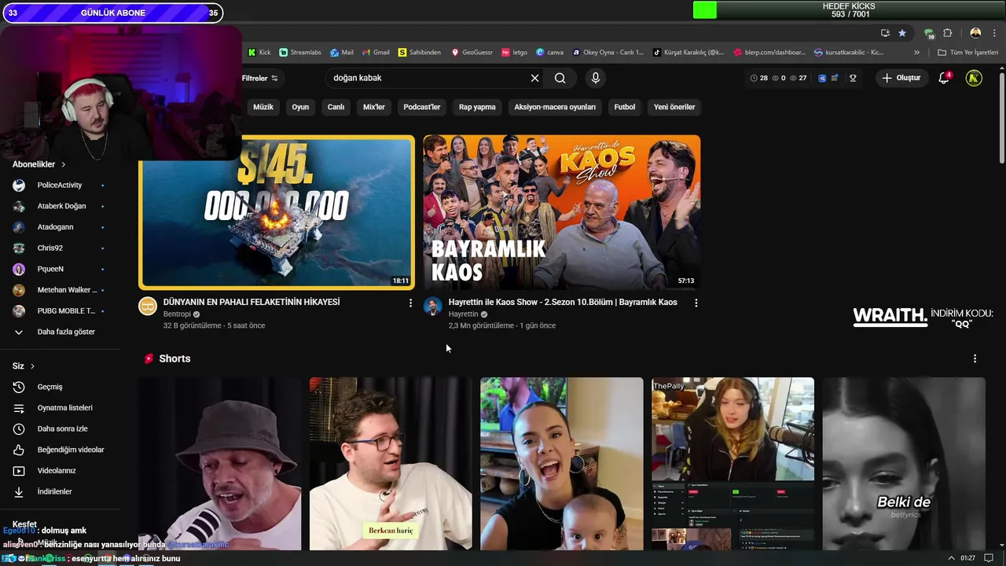Open the trophy extension icon
Viewport: 1006px width, 566px height.
tap(853, 78)
